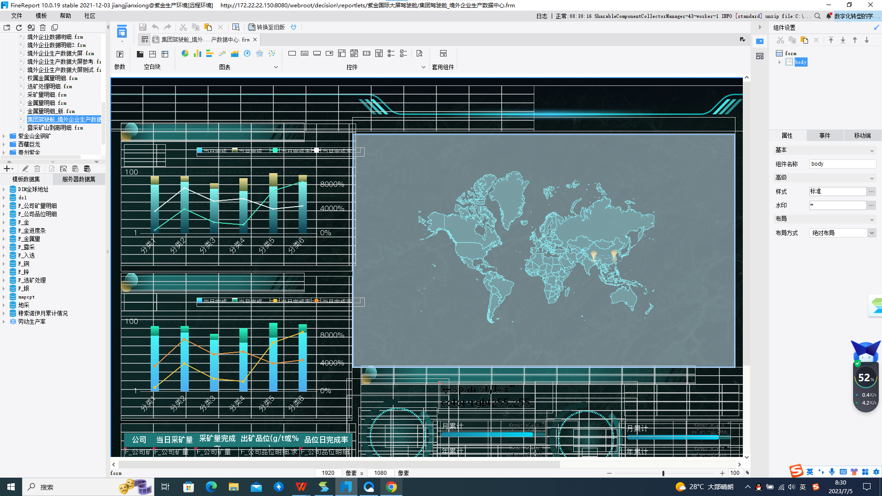The height and width of the screenshot is (496, 882).
Task: Expand the body node in component tree
Action: coord(780,62)
